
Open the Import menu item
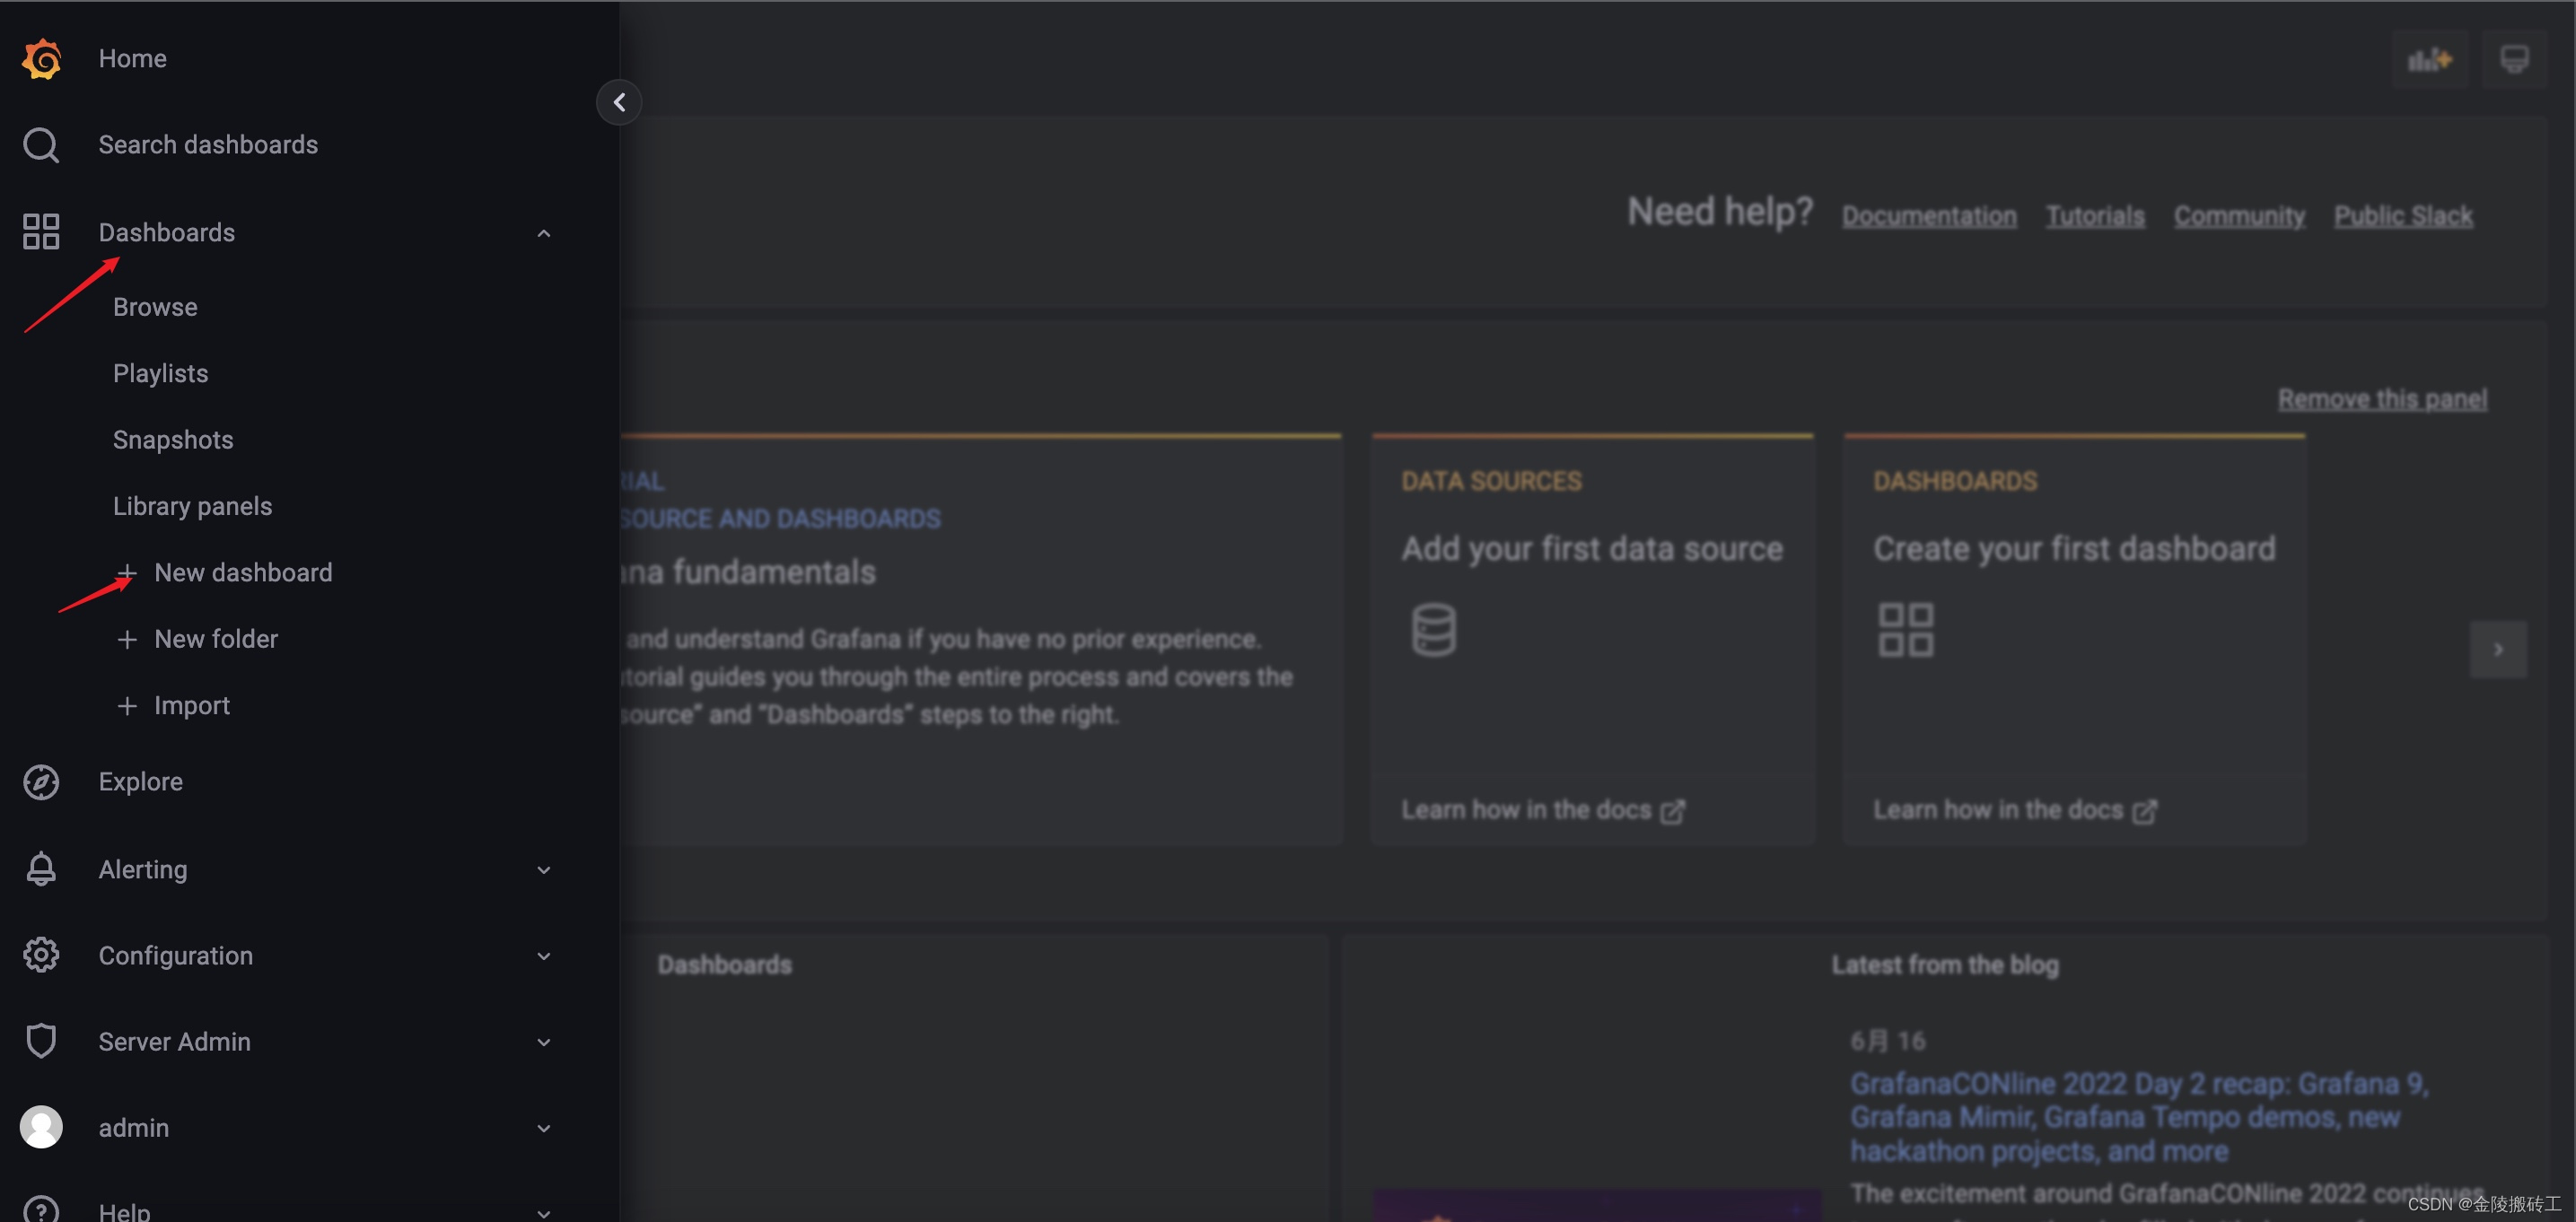coord(191,706)
